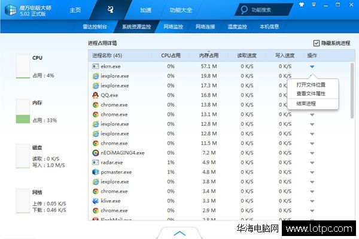This screenshot has width=359, height=239.
Task: Open action dropdown for 13.1 M chrome.exe
Action: pos(312,115)
